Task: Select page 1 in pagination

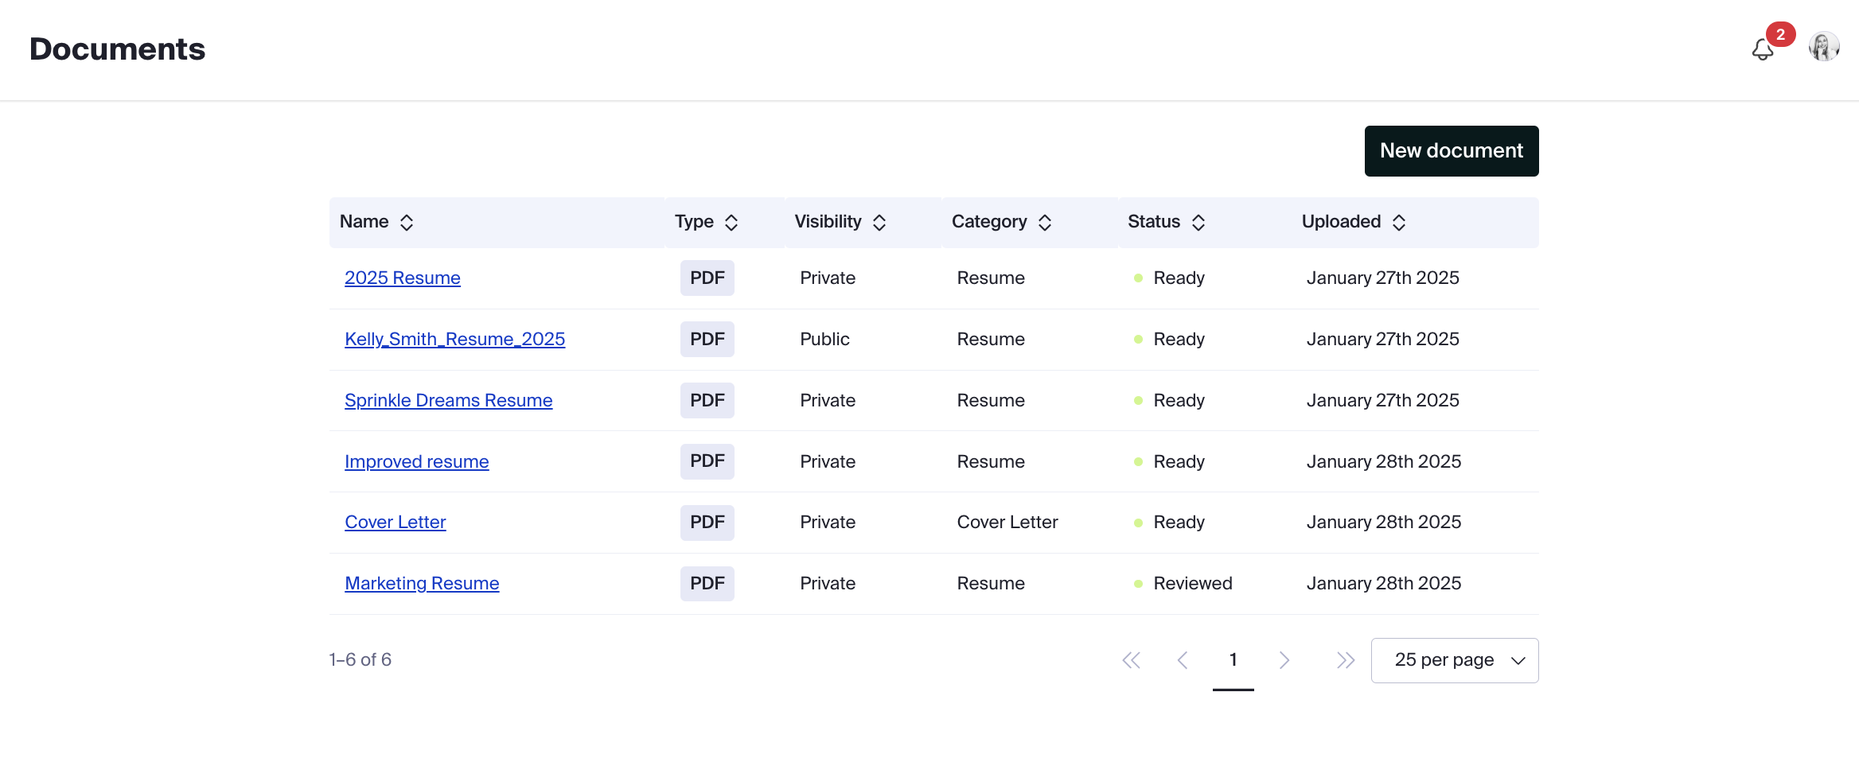Action: 1233,660
